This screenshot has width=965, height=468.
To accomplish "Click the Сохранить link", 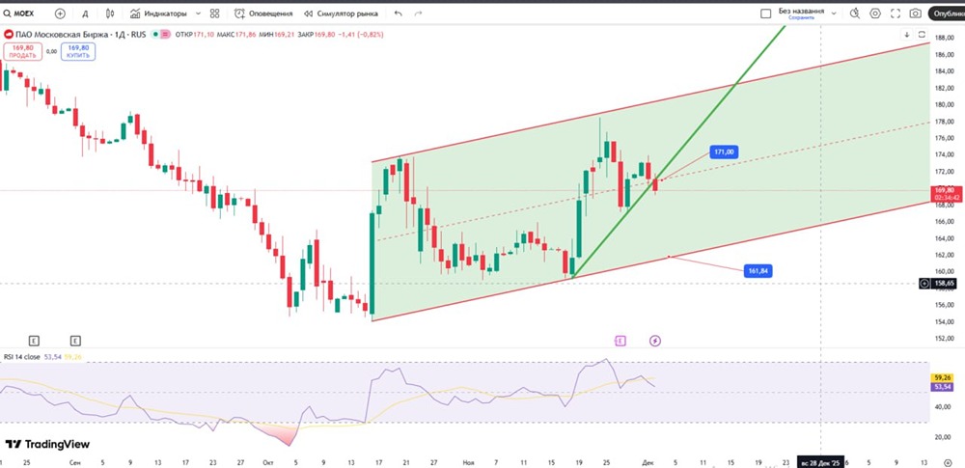I will pos(801,18).
